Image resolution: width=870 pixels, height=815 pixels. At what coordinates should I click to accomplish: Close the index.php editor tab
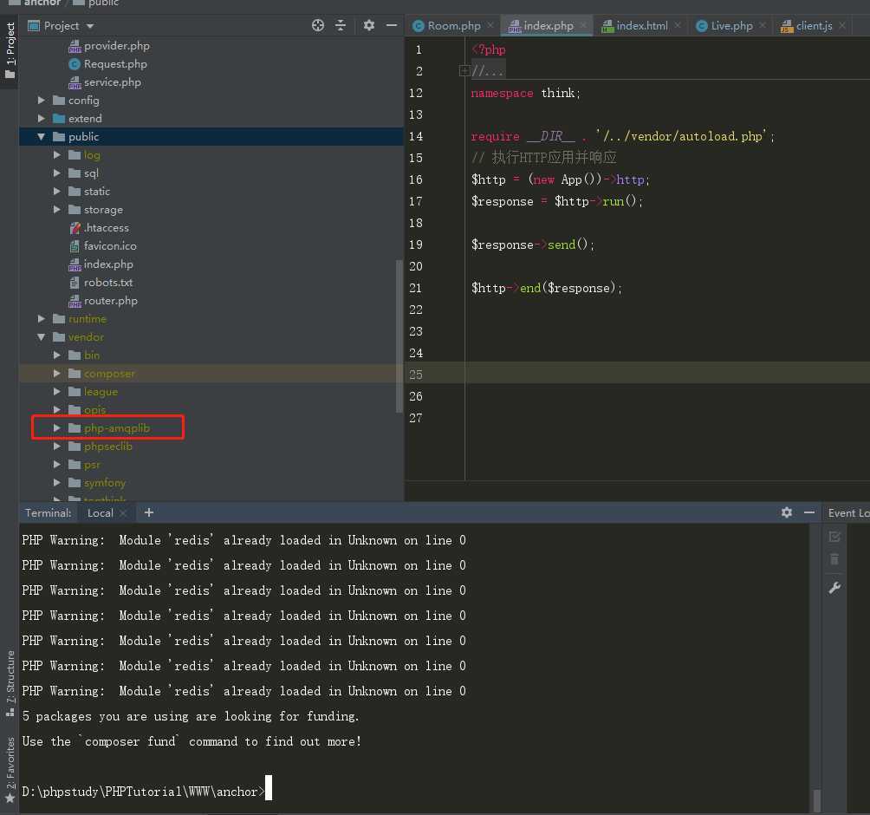point(584,25)
